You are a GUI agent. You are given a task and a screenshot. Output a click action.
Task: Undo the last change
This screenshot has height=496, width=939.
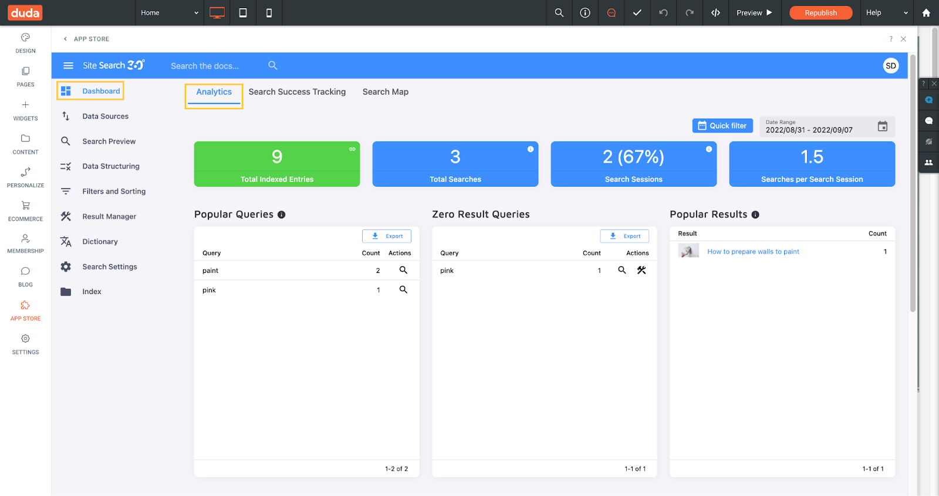tap(663, 12)
